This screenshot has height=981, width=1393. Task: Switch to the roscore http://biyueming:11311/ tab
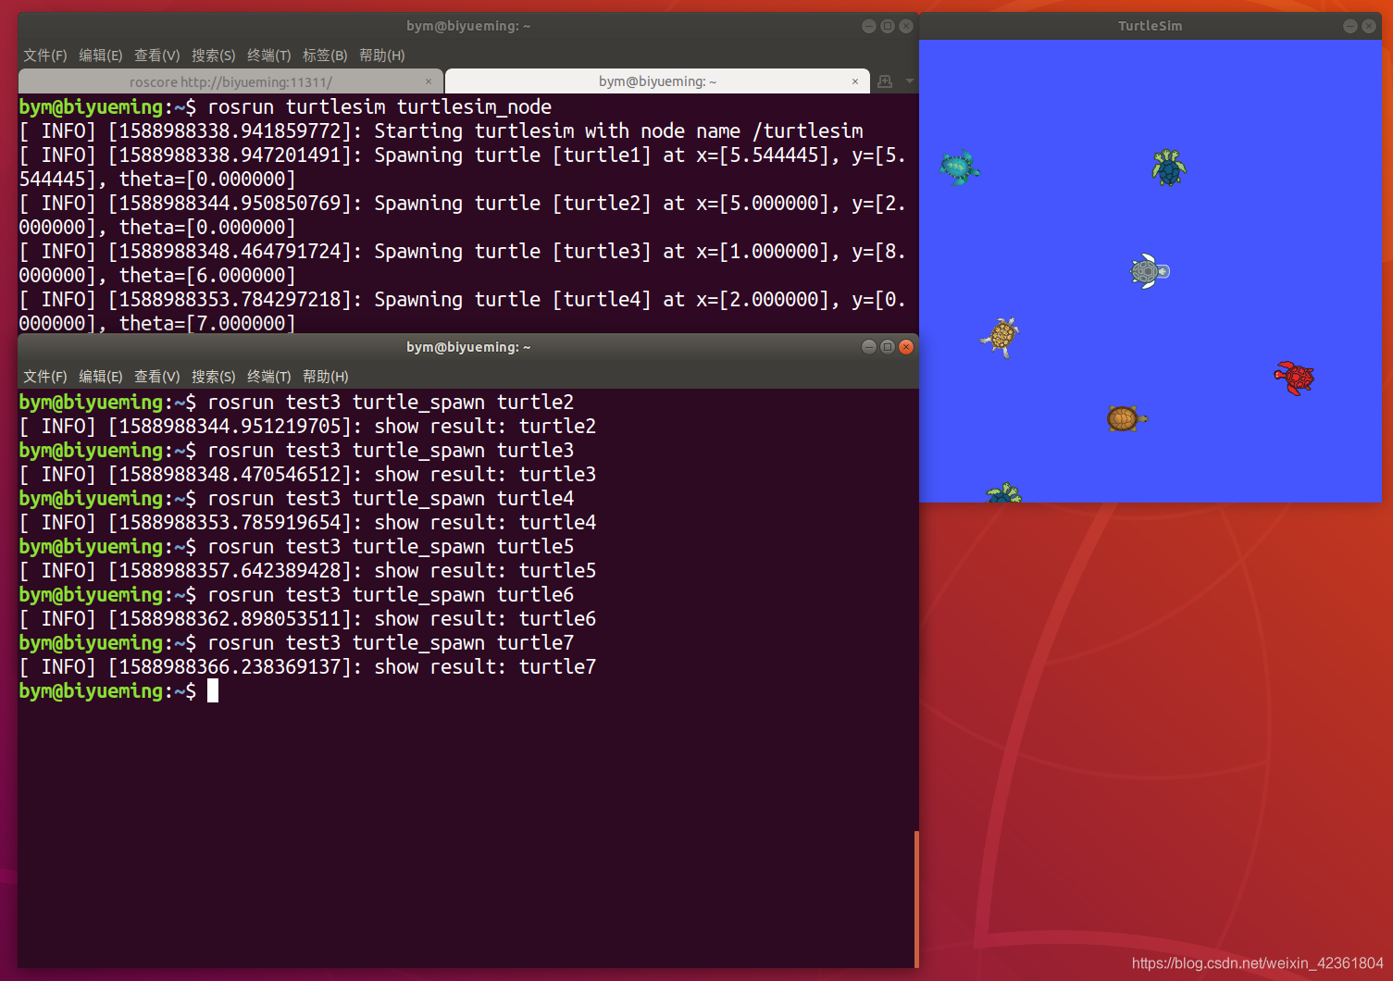point(230,81)
